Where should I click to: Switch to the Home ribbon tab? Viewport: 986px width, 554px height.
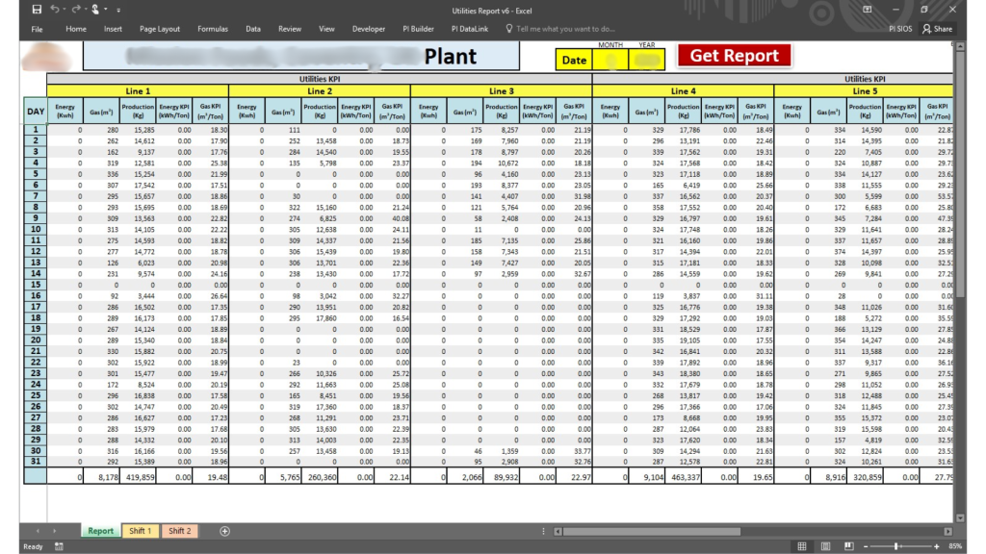pyautogui.click(x=76, y=29)
